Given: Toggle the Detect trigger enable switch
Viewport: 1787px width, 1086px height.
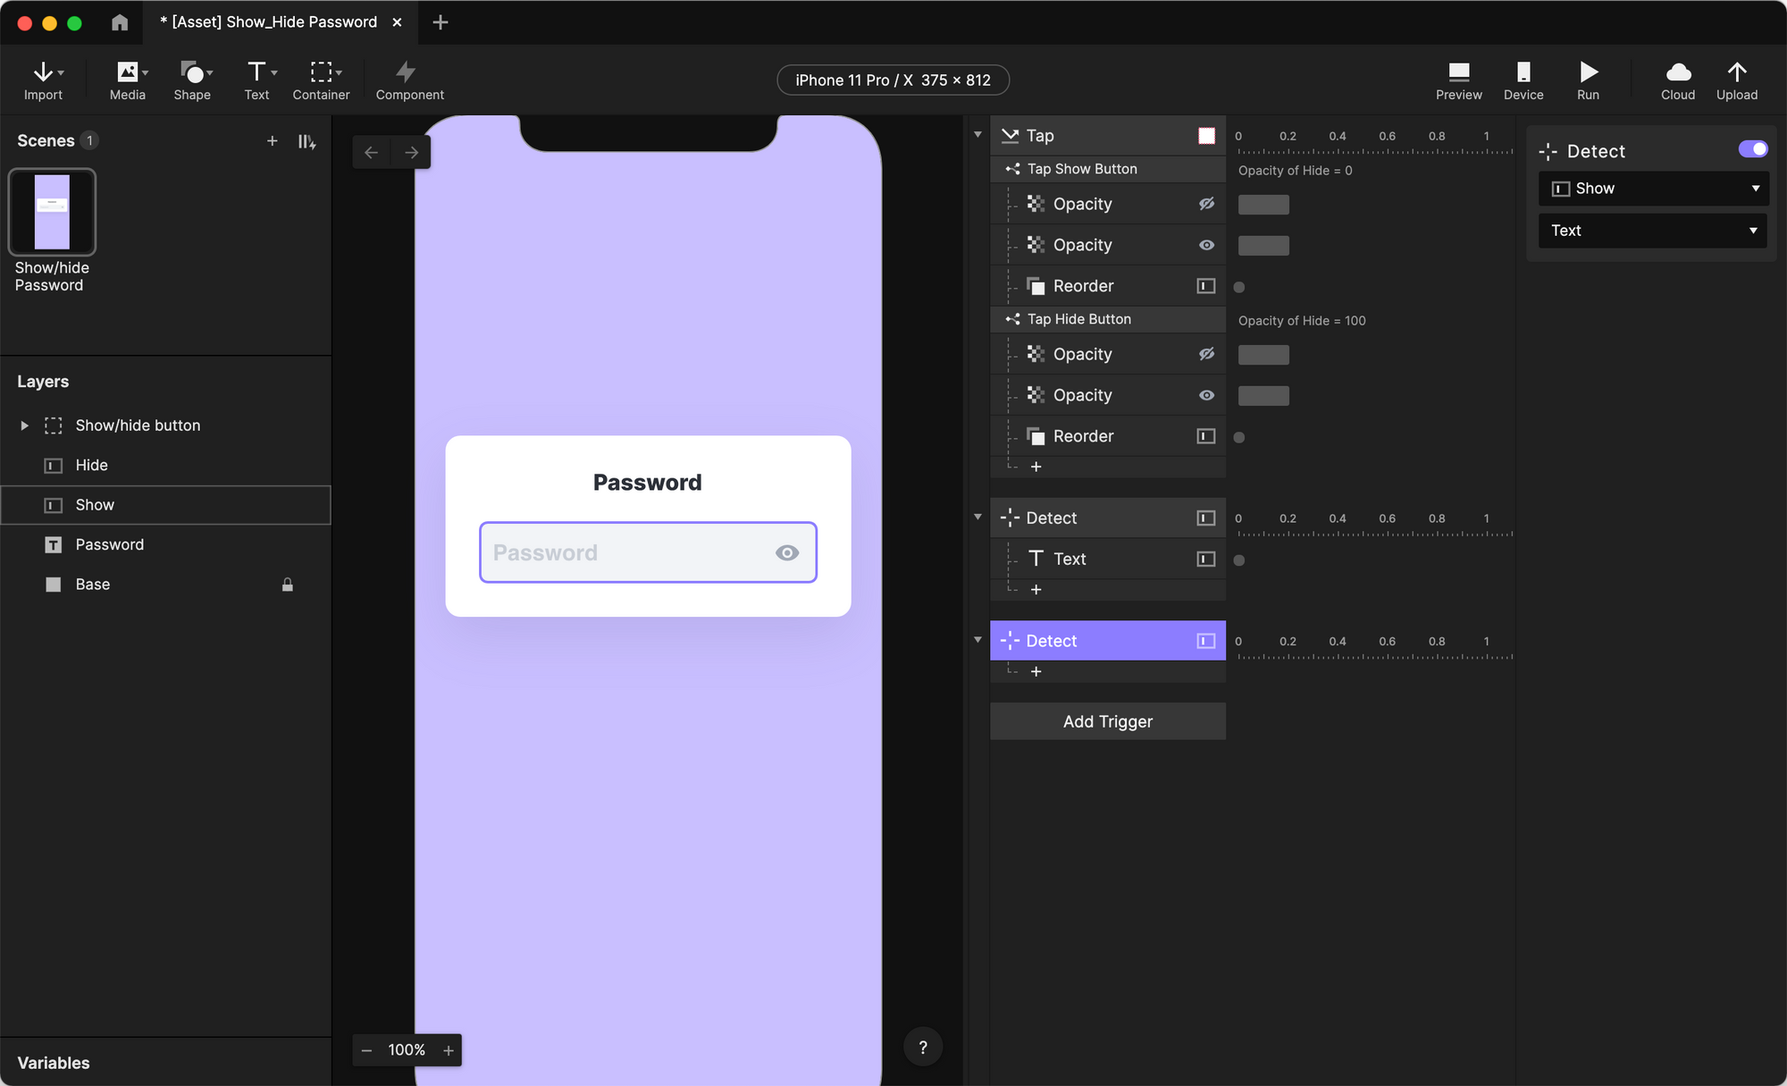Looking at the screenshot, I should click(x=1749, y=149).
